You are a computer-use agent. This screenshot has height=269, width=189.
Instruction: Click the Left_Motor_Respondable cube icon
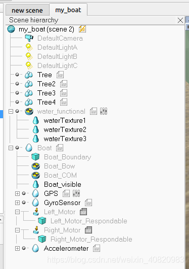(42, 221)
